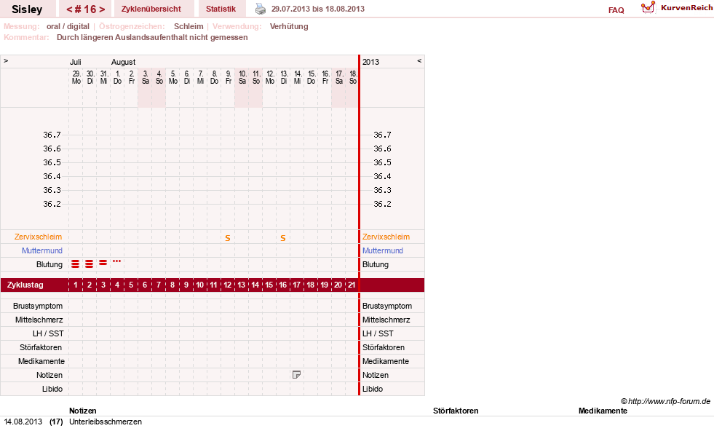714x439 pixels.
Task: Open the FAQ link
Action: [616, 10]
